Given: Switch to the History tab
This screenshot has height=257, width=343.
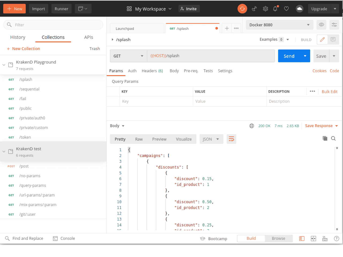Looking at the screenshot, I should pyautogui.click(x=18, y=37).
